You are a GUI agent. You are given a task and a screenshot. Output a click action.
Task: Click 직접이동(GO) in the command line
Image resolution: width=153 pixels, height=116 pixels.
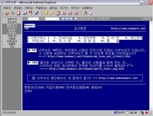coord(55,88)
